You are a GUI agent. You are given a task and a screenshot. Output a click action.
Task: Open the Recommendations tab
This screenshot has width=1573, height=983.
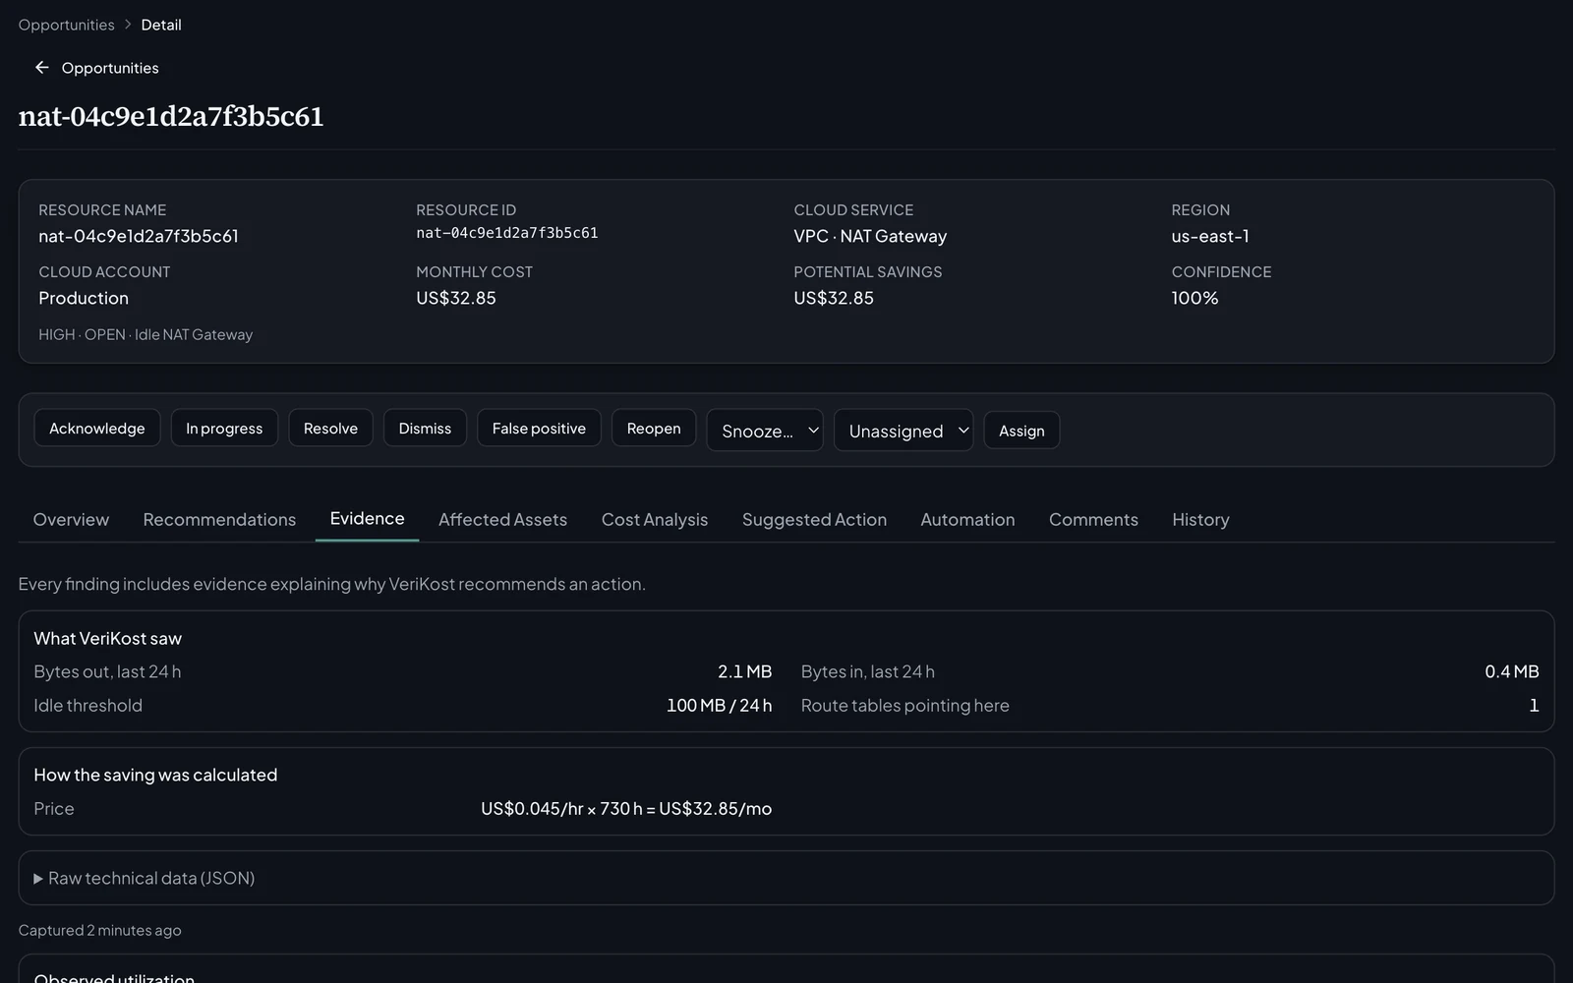[x=219, y=519]
